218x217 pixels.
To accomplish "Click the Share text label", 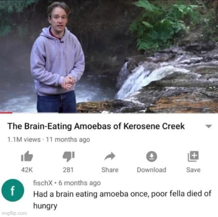I will 110,170.
